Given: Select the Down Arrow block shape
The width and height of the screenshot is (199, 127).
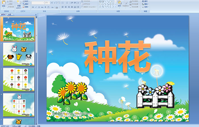Looking at the screenshot, I should [113, 4].
